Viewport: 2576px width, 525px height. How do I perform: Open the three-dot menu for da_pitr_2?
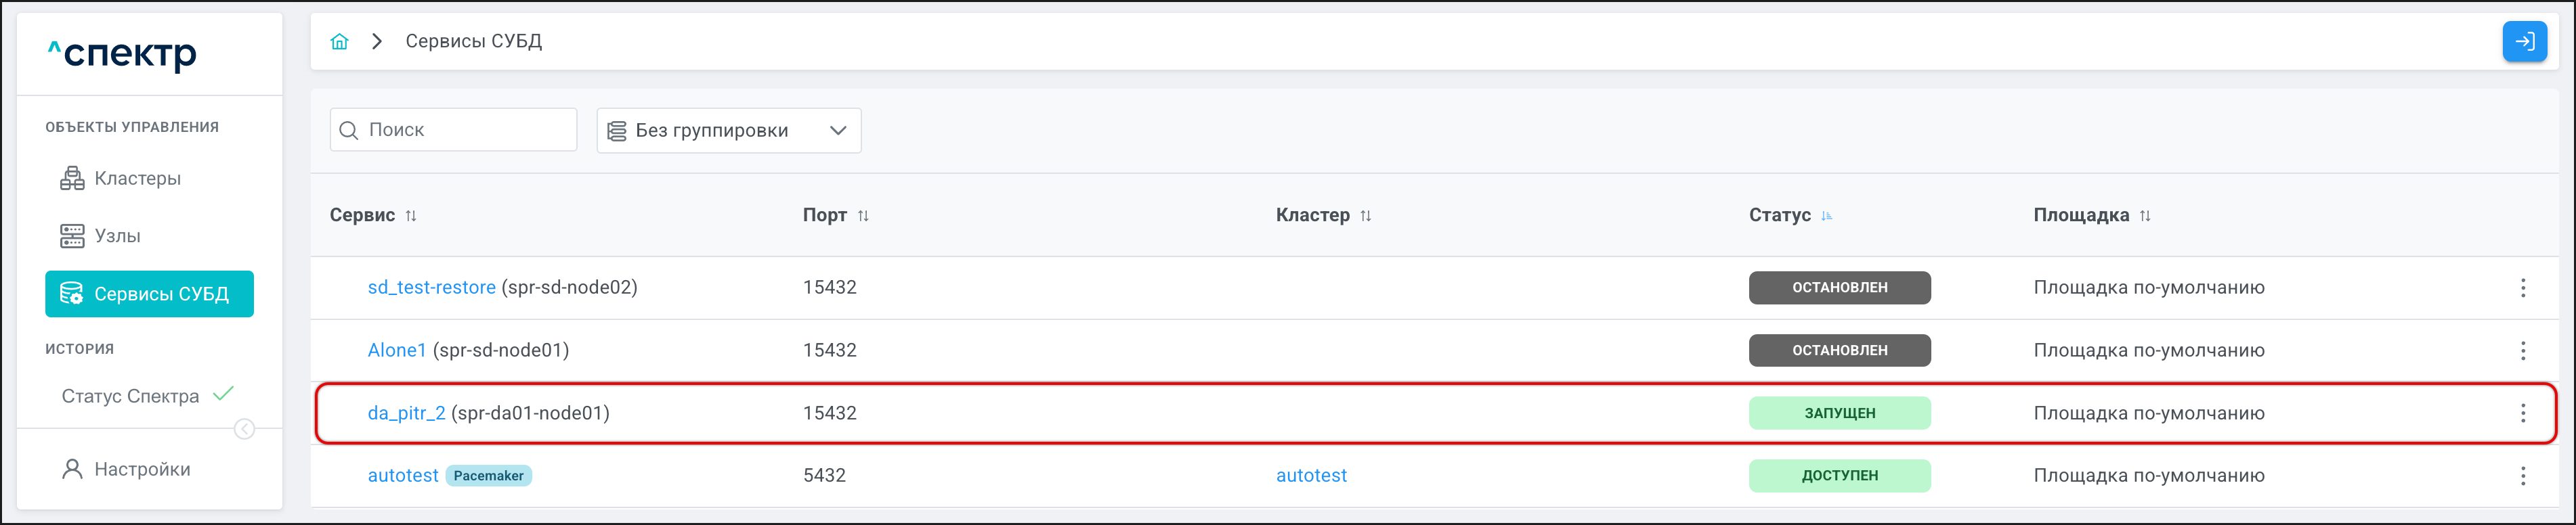2523,413
